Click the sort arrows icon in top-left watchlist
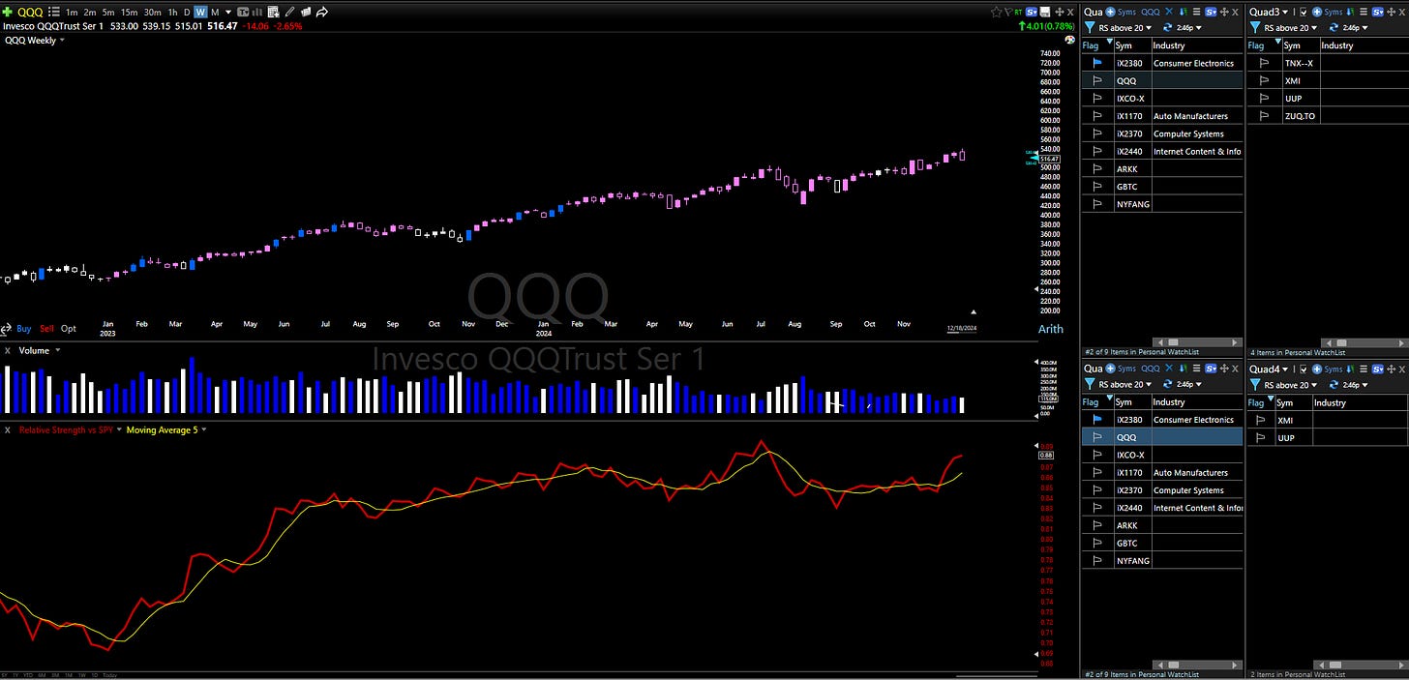Viewport: 1409px width, 680px height. (x=1184, y=12)
